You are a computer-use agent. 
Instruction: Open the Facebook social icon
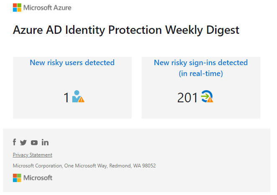pyautogui.click(x=15, y=142)
